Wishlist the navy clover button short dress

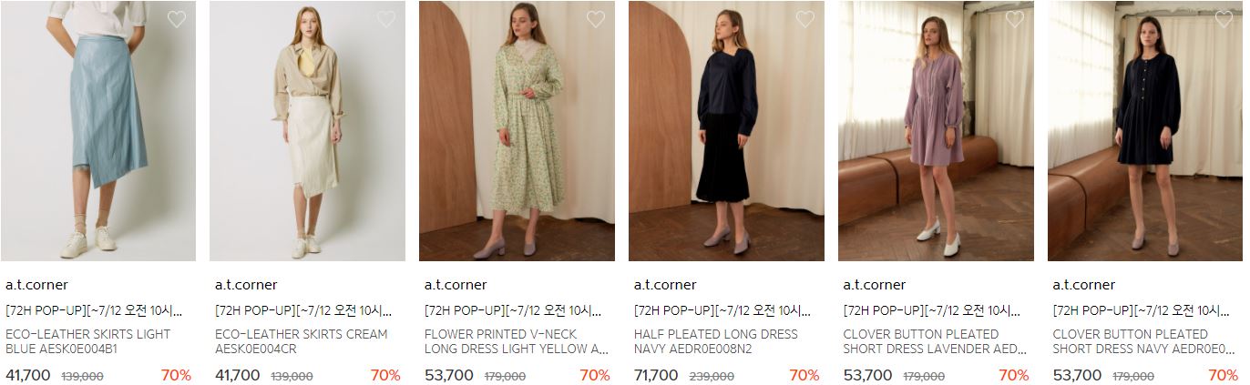click(1224, 19)
